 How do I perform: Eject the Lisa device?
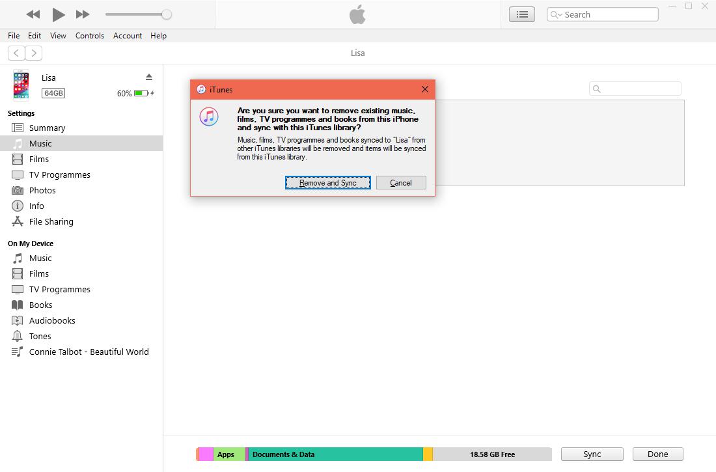(149, 77)
